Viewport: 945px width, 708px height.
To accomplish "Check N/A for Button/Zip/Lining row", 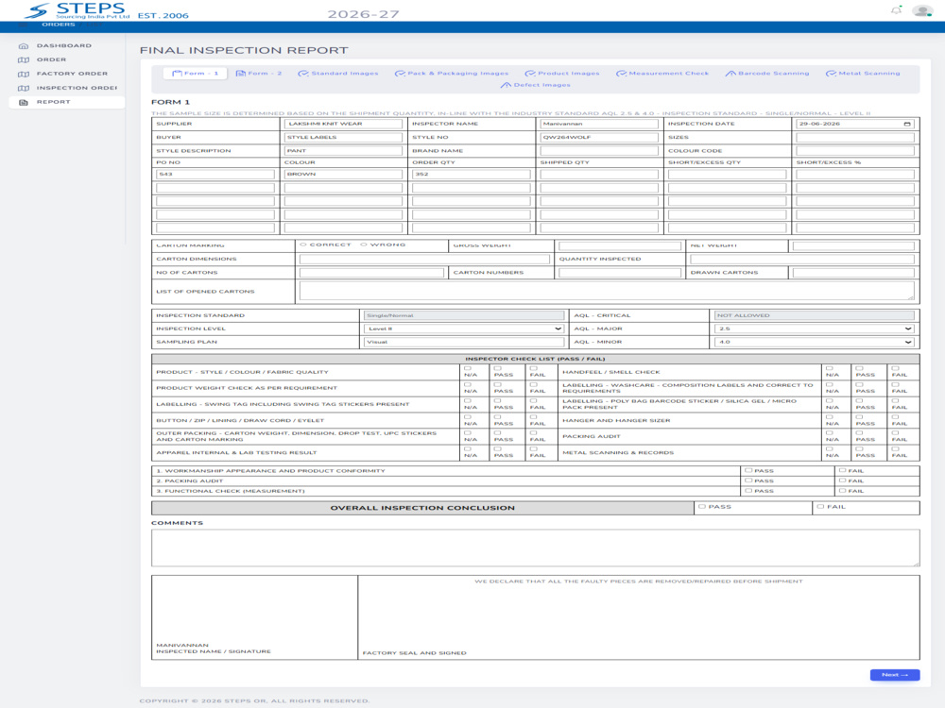I will (x=468, y=417).
